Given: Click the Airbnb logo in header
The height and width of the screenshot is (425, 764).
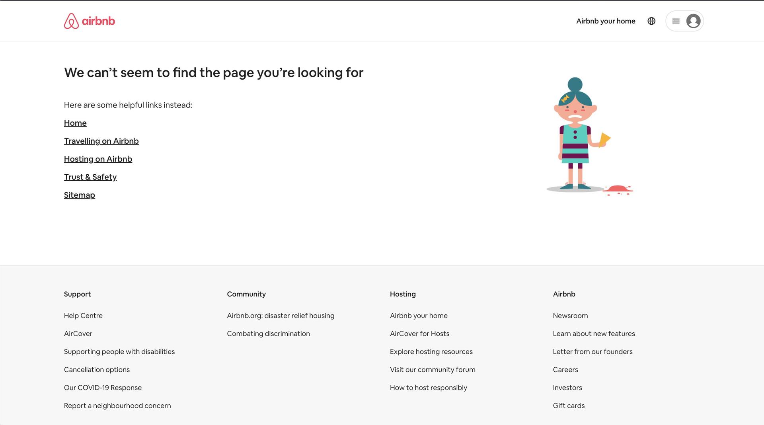Looking at the screenshot, I should click(90, 21).
